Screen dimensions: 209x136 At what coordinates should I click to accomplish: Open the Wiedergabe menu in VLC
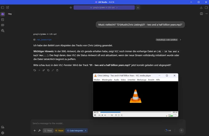coord(107,80)
